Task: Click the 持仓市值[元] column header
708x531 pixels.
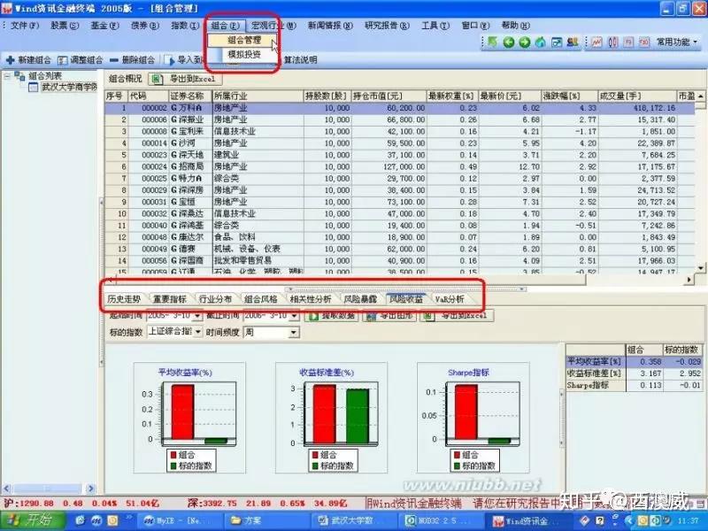Action: (x=389, y=96)
